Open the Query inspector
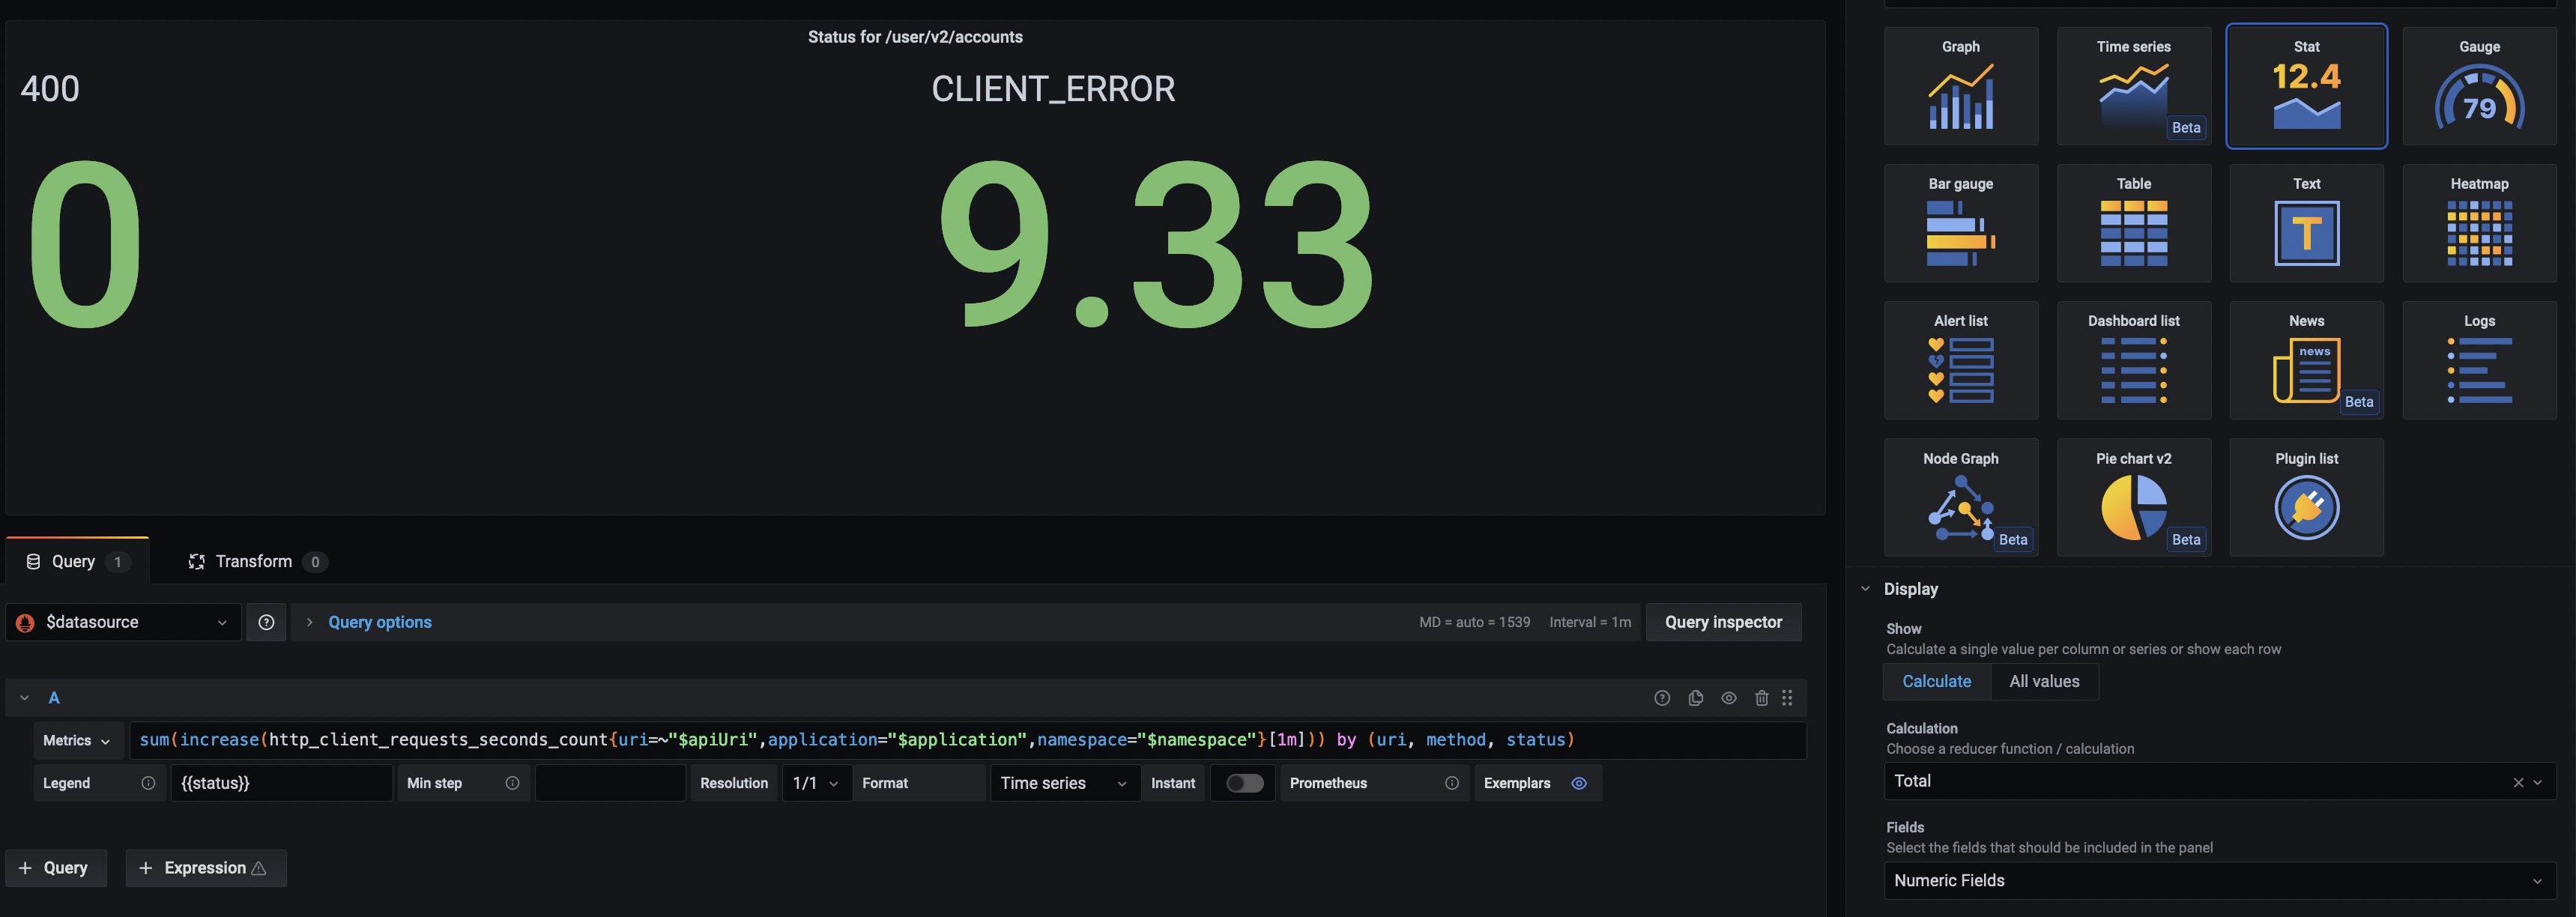This screenshot has width=2576, height=917. pos(1722,622)
